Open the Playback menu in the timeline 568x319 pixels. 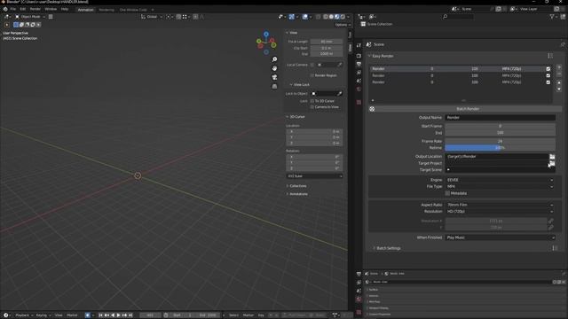click(24, 315)
